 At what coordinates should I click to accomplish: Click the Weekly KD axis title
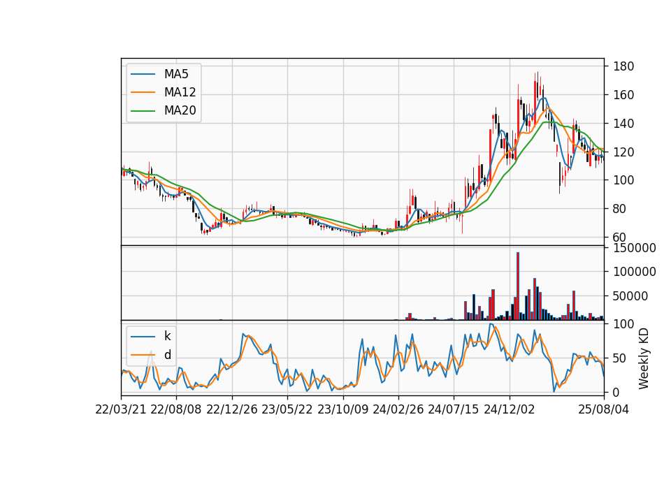tap(644, 359)
